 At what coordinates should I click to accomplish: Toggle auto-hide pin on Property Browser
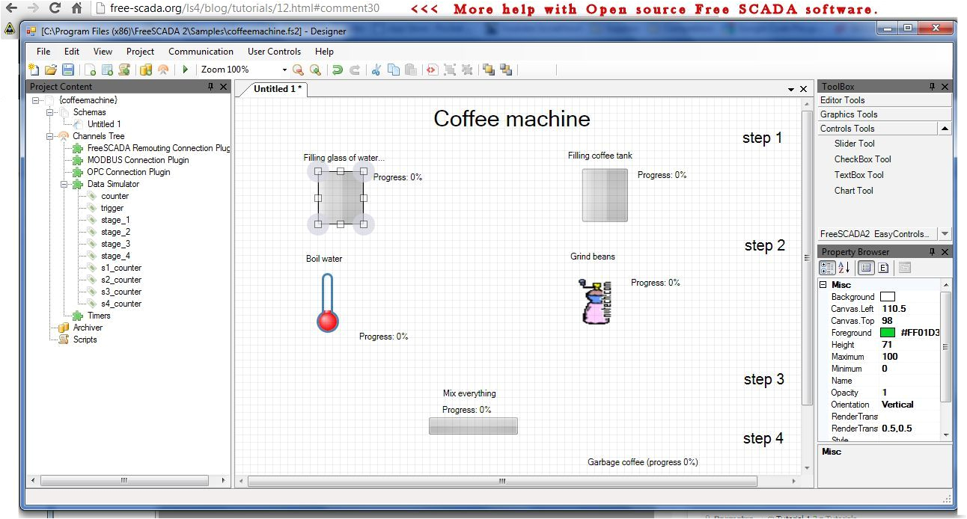click(x=933, y=251)
